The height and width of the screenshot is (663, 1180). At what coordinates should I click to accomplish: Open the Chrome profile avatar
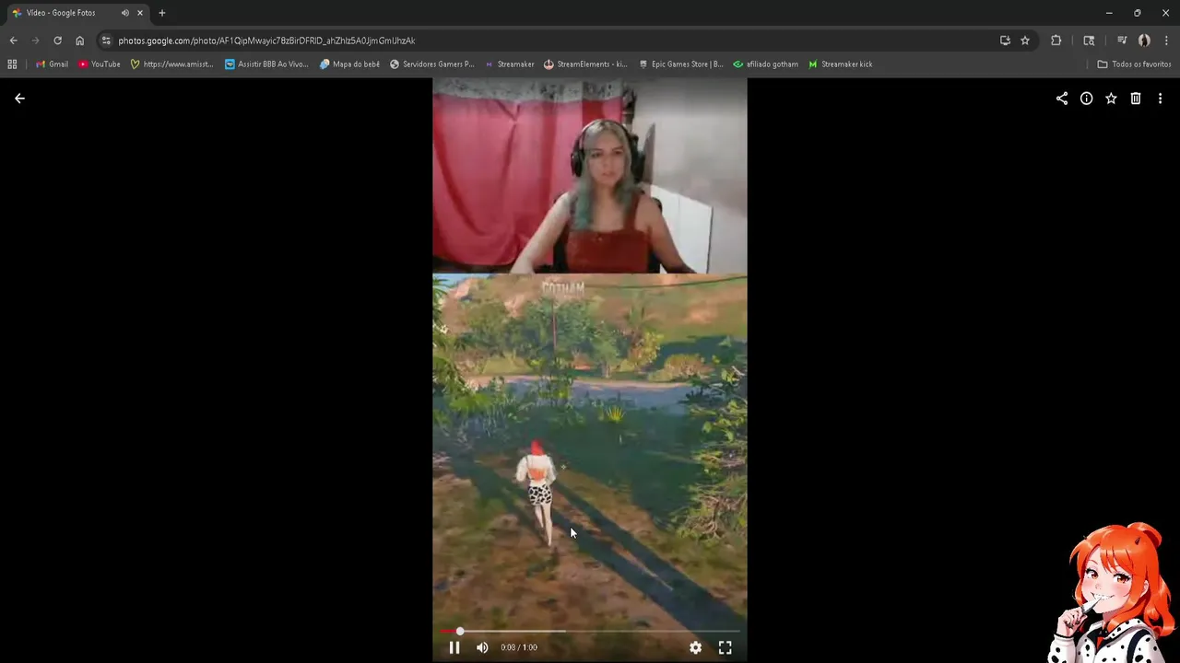(x=1144, y=41)
